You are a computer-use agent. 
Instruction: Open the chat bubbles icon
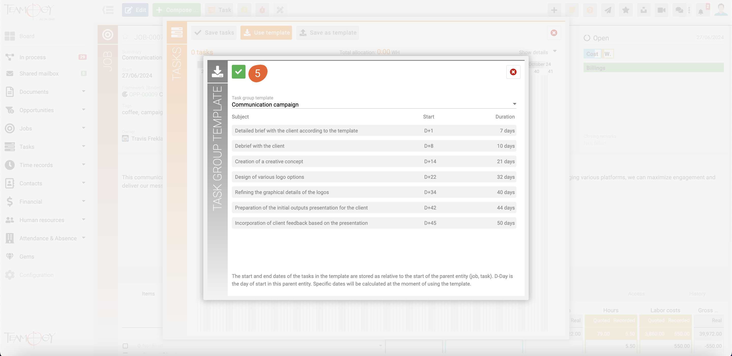click(x=679, y=10)
